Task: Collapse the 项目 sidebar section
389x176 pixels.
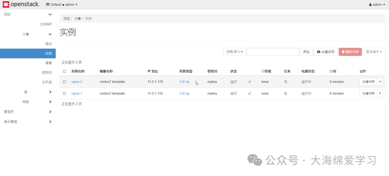Action: [x=28, y=14]
